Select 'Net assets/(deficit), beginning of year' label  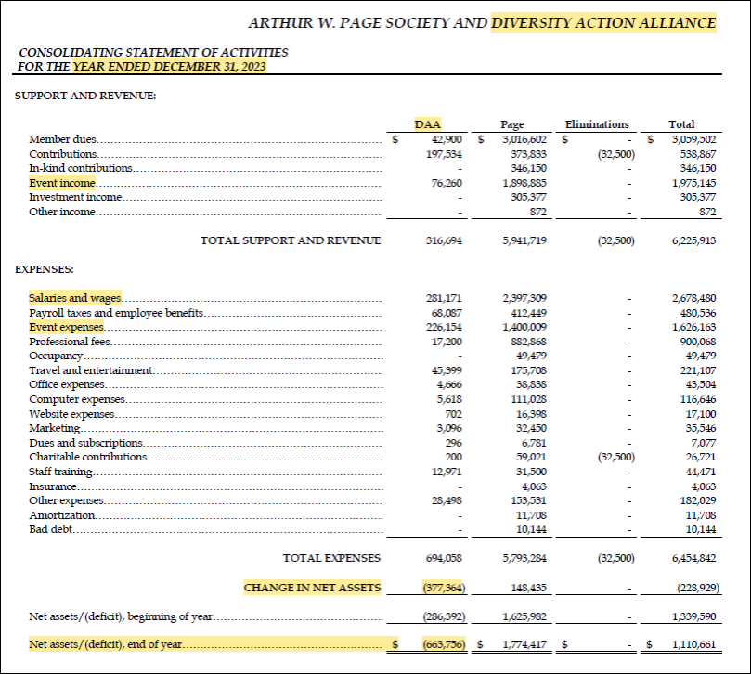coord(121,616)
